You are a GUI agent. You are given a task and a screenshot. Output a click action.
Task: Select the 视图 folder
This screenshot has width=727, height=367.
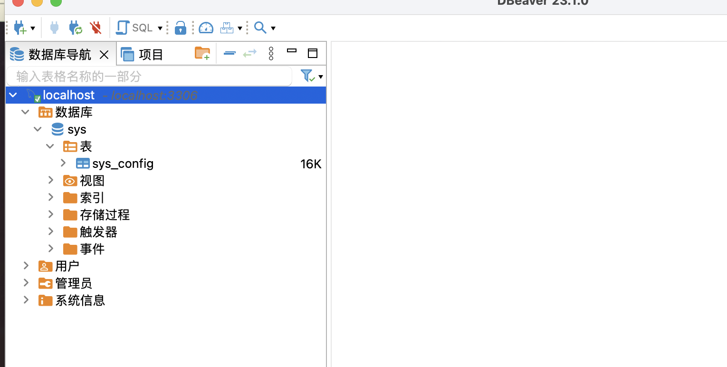click(x=92, y=181)
